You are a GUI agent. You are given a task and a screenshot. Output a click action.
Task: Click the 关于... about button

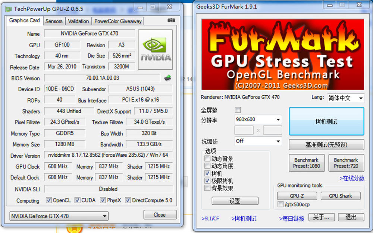322,217
